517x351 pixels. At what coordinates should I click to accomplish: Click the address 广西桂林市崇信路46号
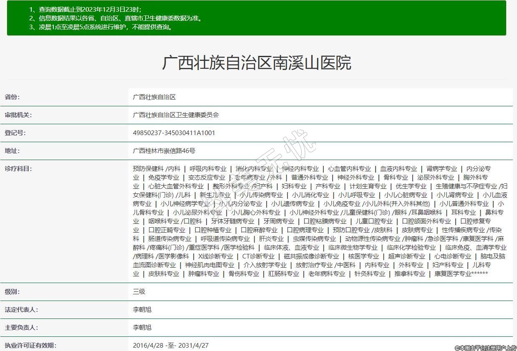pyautogui.click(x=164, y=151)
